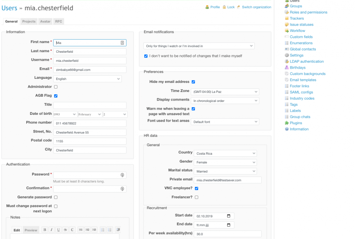Insert ordered list in Notes toolbar
This screenshot has width=355, height=239.
110,230
